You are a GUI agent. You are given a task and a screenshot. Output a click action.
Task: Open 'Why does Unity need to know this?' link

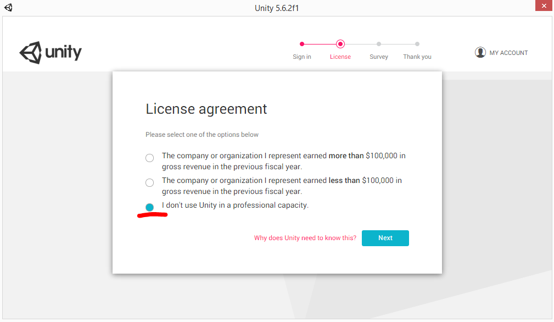tap(305, 238)
